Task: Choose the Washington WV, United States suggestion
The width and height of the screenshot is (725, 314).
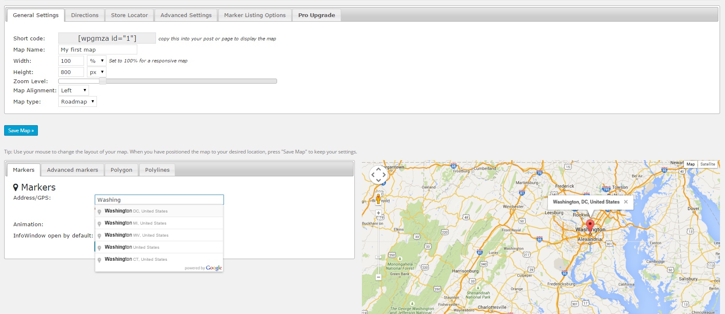Action: coord(136,235)
